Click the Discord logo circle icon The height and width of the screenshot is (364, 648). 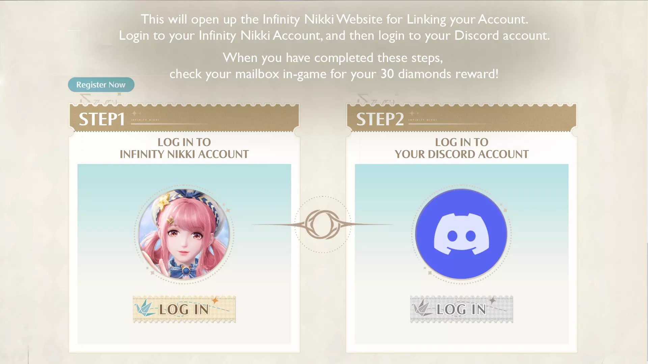(x=461, y=235)
